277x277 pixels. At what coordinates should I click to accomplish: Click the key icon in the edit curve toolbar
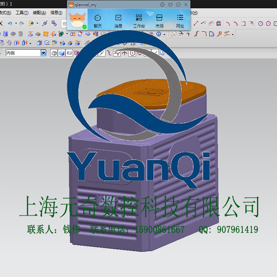click(174, 34)
